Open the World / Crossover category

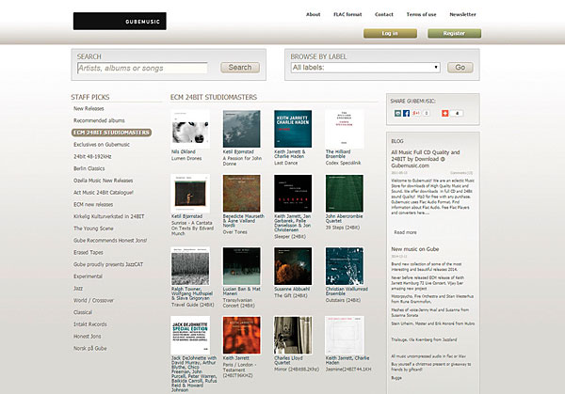point(93,301)
